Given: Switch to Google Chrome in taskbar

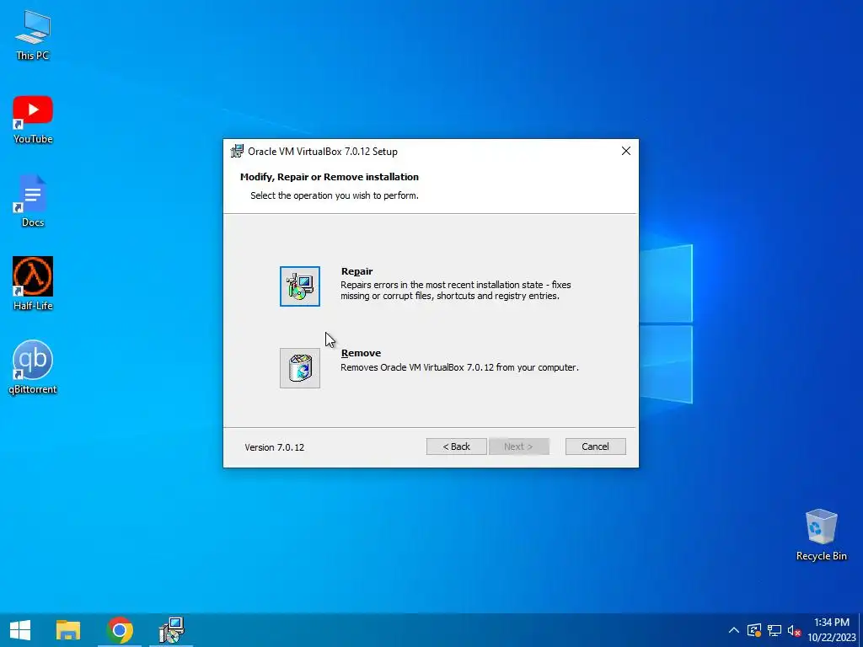Looking at the screenshot, I should coord(120,630).
